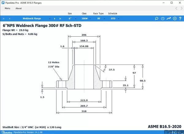Click the 35.1 thickness dimension
This screenshot has width=184, height=134.
click(x=125, y=85)
